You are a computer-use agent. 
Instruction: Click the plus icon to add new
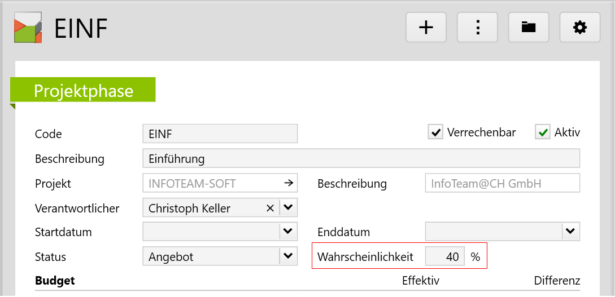click(426, 27)
